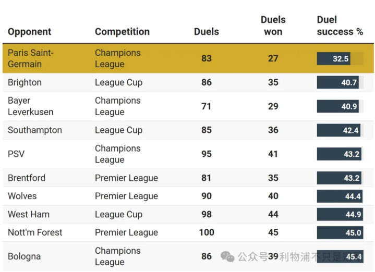
Task: Click Brentford's Premier League cell
Action: click(126, 178)
